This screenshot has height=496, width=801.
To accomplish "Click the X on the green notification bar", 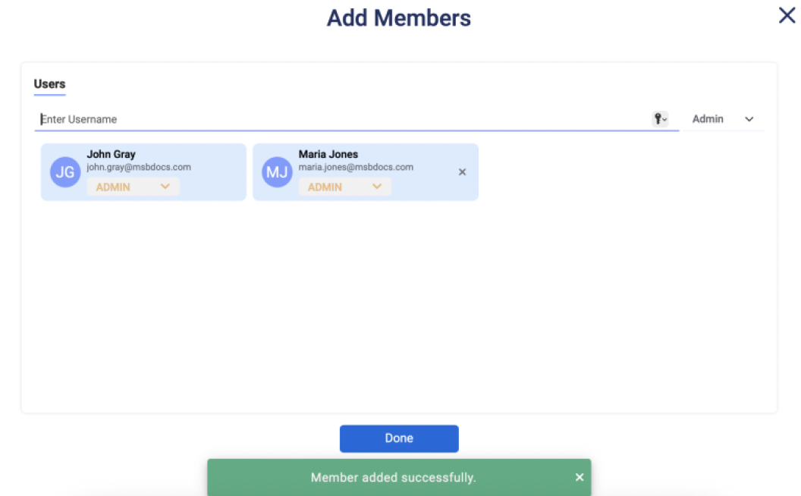I will (580, 477).
